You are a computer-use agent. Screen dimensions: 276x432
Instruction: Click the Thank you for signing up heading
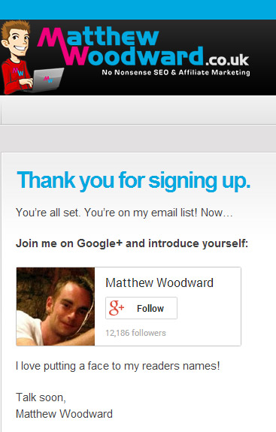[133, 181]
